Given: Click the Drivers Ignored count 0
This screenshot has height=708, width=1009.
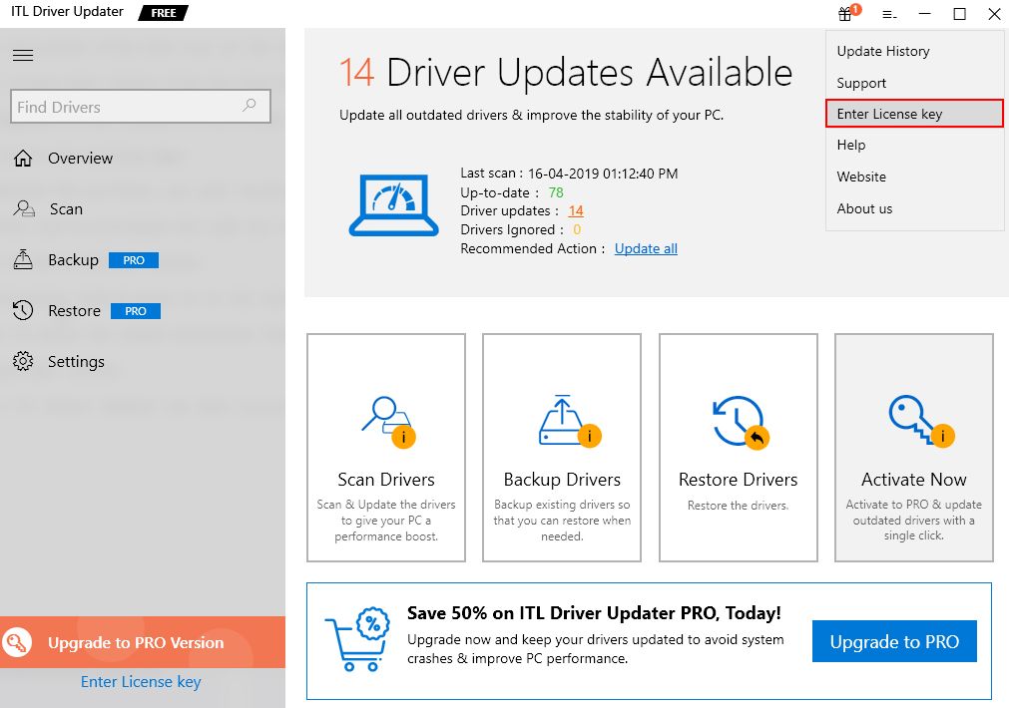Looking at the screenshot, I should tap(577, 229).
